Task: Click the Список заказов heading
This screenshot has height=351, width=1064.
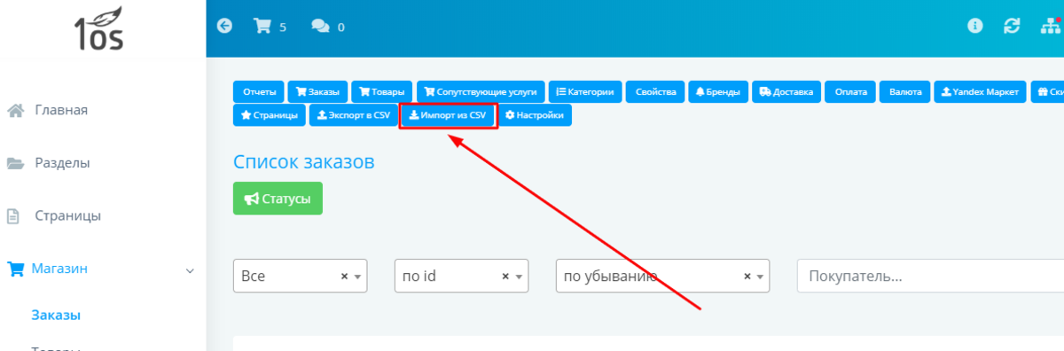Action: coord(304,161)
